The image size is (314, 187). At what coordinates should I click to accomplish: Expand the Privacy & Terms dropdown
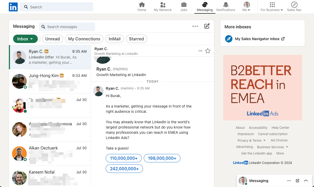(x=252, y=140)
